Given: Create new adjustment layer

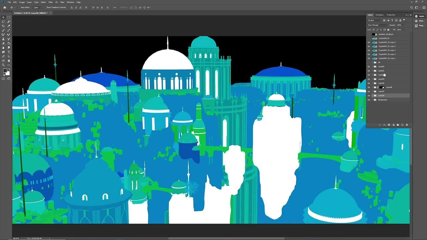Looking at the screenshot, I should tap(393, 125).
